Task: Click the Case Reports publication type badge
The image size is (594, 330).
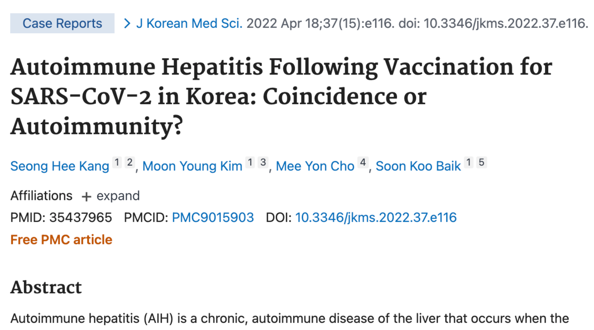Action: pyautogui.click(x=62, y=23)
